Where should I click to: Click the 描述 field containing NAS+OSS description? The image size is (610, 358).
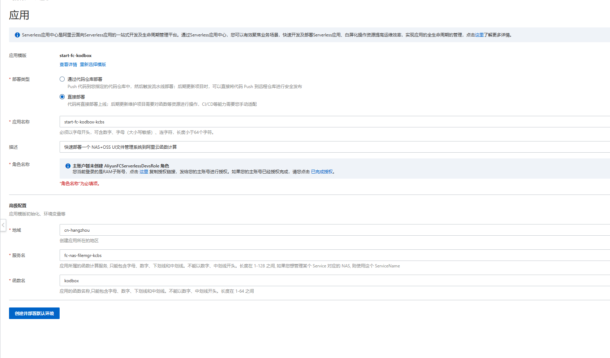217,147
